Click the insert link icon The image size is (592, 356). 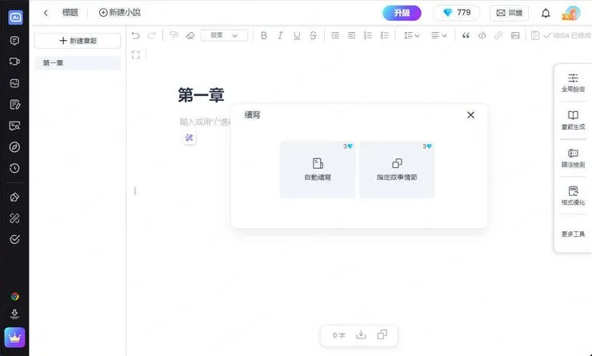click(x=498, y=35)
